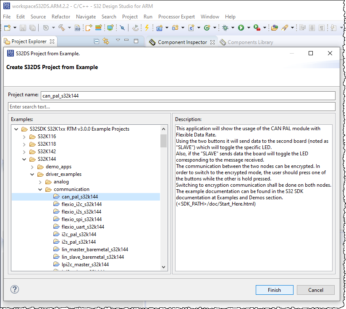Start debugging with the green Debug icon
Viewport: 346px width, 309px height.
[225, 28]
